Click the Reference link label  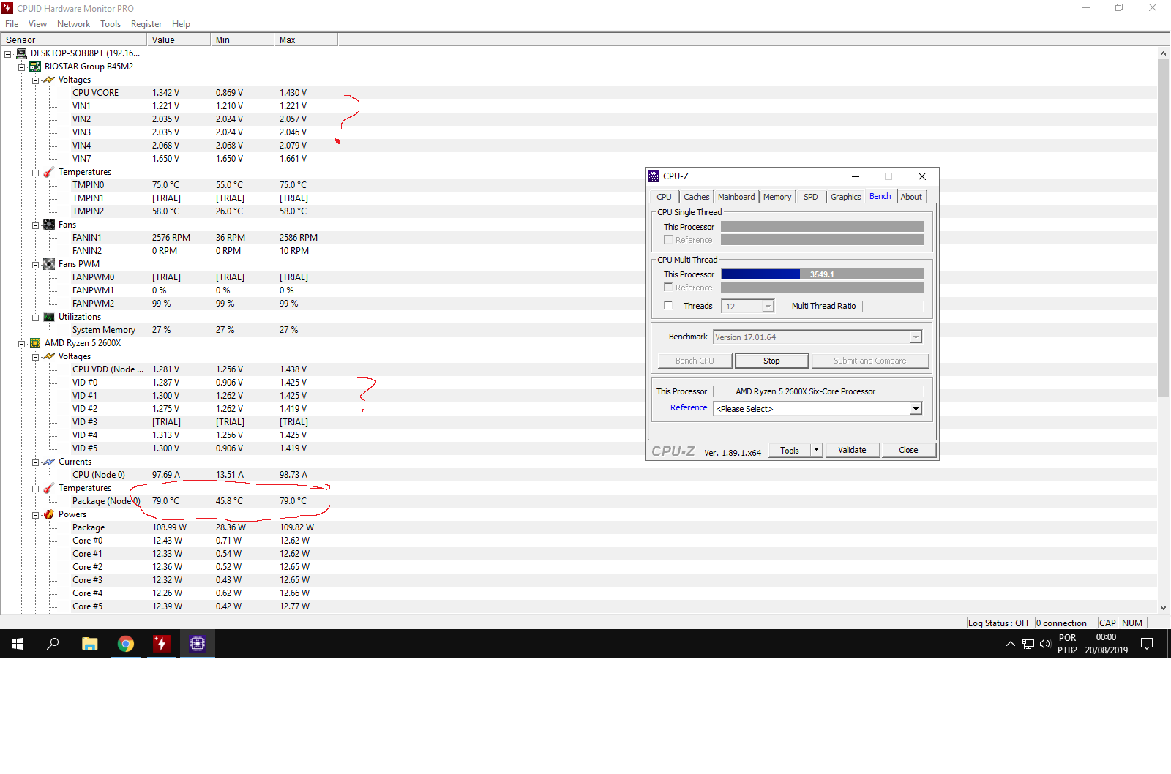tap(689, 407)
